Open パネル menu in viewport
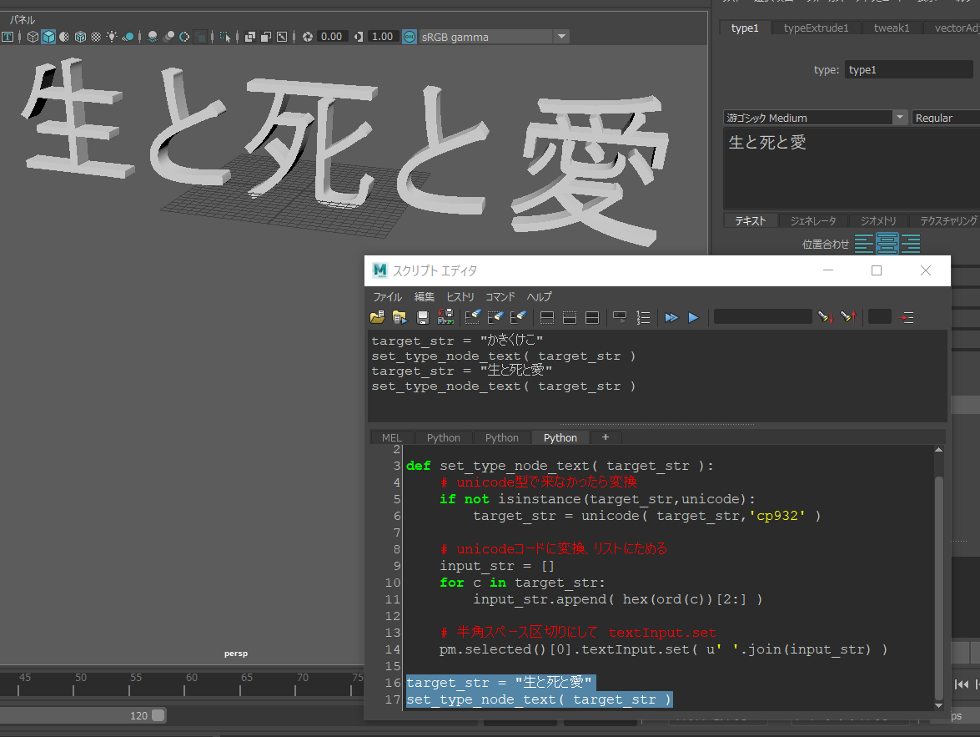980x737 pixels. pos(22,20)
